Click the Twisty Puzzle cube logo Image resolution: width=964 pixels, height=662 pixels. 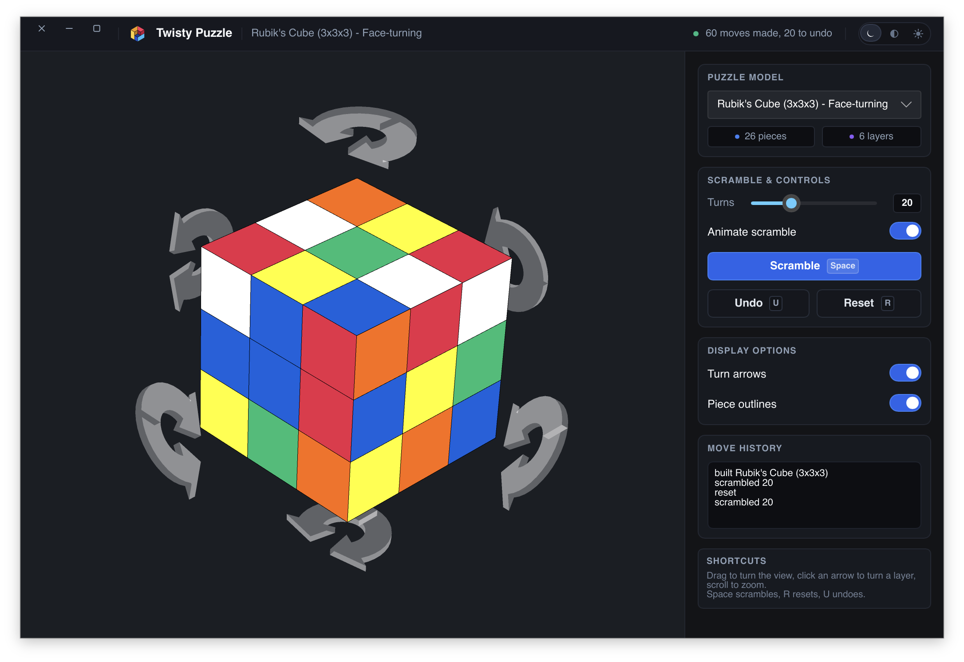[x=138, y=33]
